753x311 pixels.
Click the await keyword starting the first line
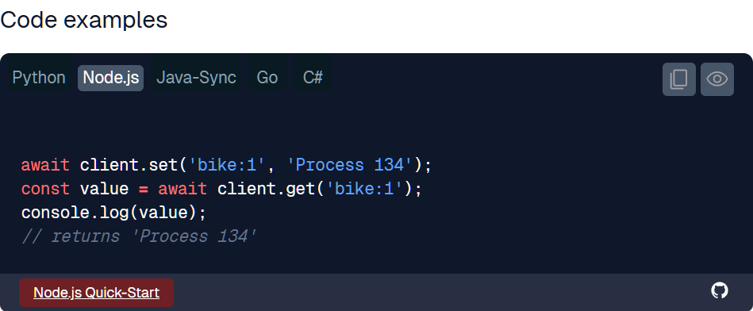45,165
